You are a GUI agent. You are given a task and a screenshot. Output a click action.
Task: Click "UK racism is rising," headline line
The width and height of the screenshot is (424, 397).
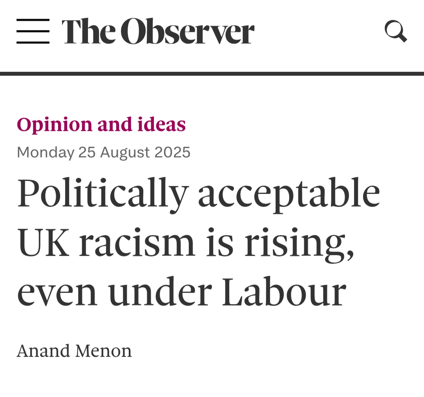click(x=185, y=243)
